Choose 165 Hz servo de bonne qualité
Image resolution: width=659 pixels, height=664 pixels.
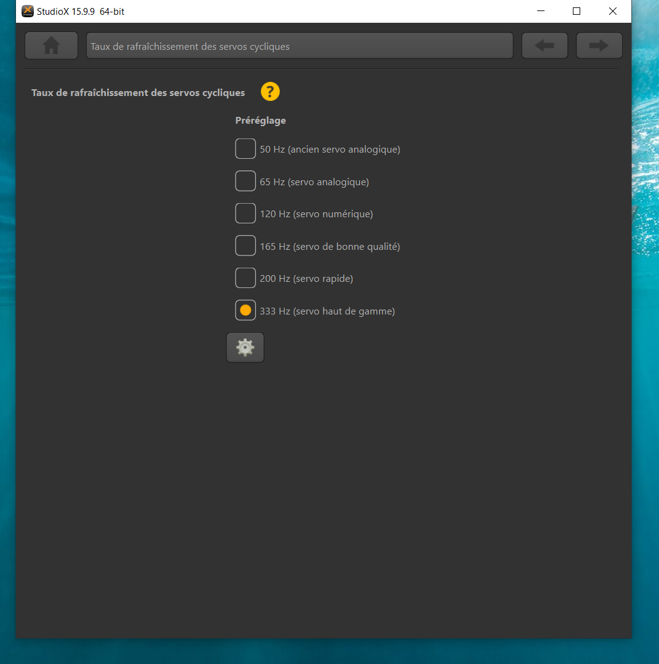point(246,246)
